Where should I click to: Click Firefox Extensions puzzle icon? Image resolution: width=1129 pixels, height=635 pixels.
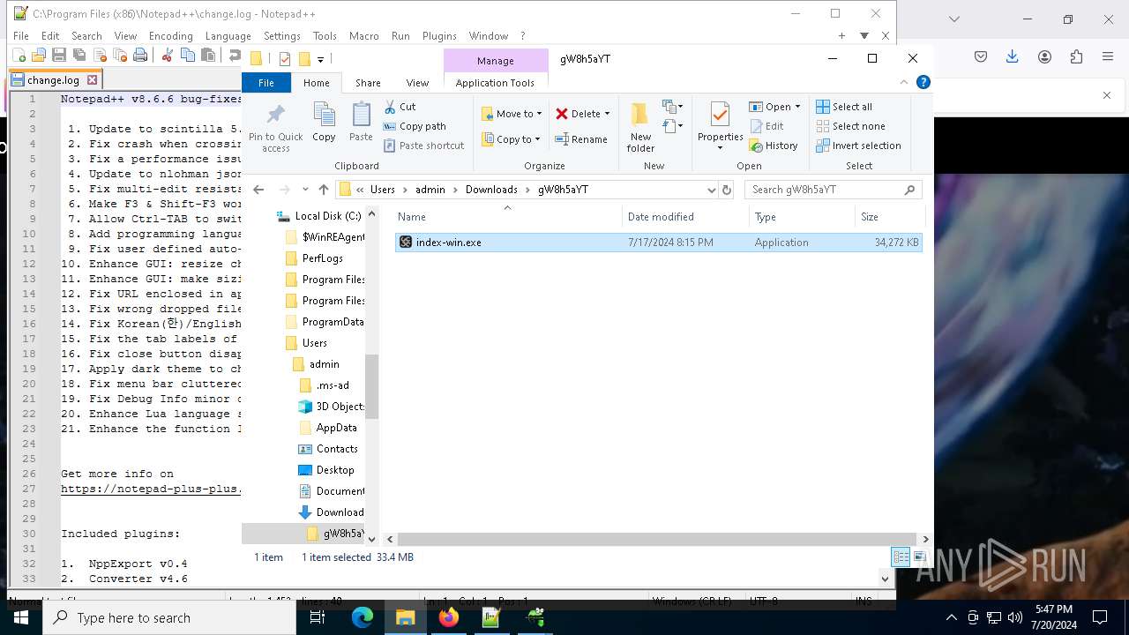(x=1076, y=56)
